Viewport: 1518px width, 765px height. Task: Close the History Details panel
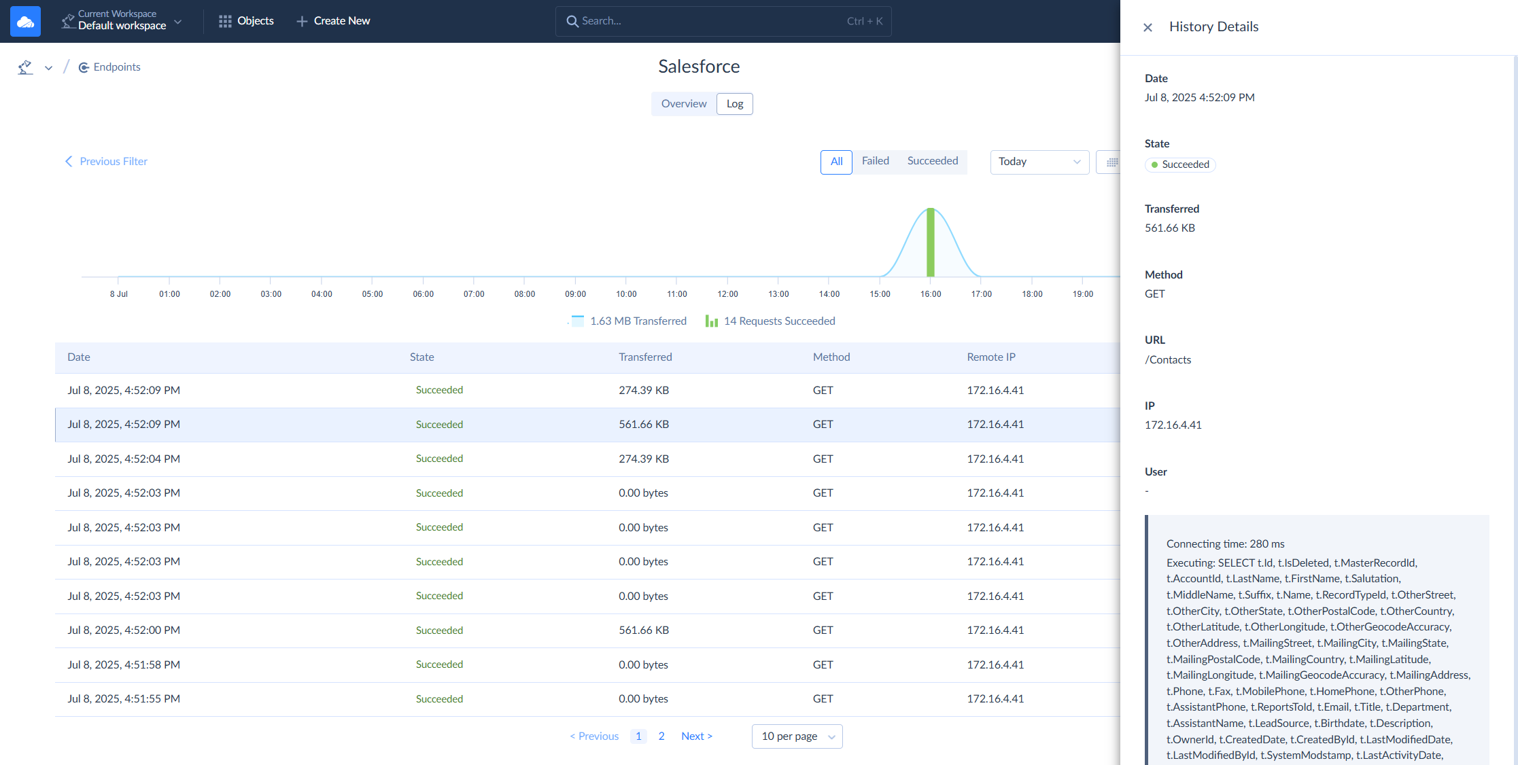(1148, 28)
